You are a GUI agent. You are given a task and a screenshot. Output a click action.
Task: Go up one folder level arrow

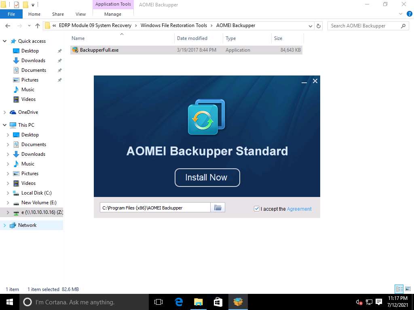[38, 25]
